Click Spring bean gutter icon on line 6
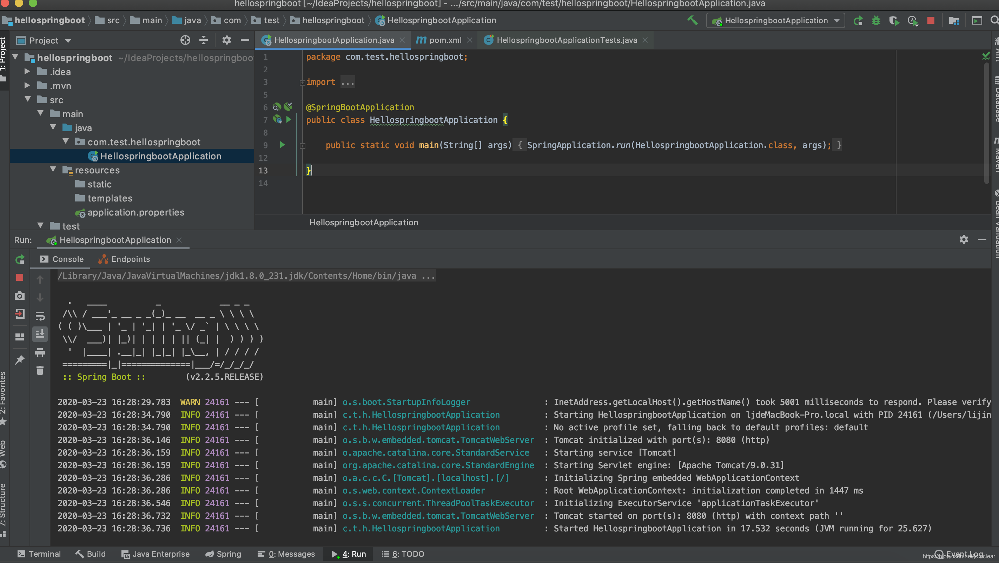This screenshot has width=999, height=563. point(277,107)
